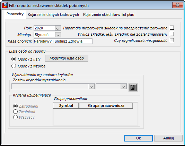The width and height of the screenshot is (185, 146).
Task: Select the 'Osoby z listy' radio button
Action: (x=14, y=59)
